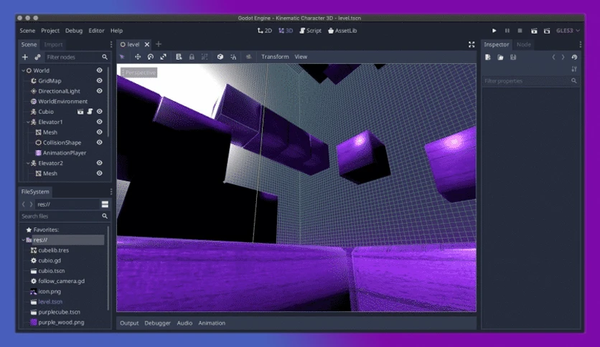The image size is (600, 347).
Task: Open the Inspector object history icon
Action: (x=574, y=57)
